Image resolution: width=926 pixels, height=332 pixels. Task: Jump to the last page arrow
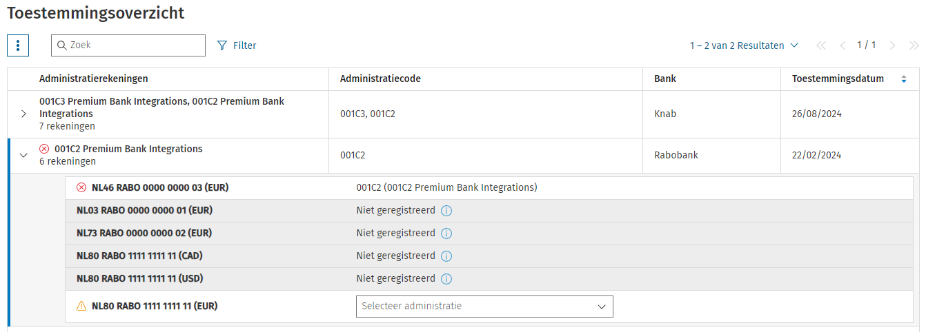click(x=914, y=45)
